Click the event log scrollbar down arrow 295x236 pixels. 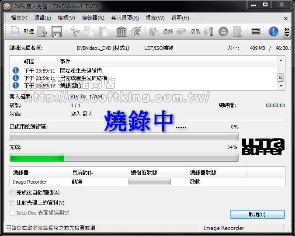[281, 86]
